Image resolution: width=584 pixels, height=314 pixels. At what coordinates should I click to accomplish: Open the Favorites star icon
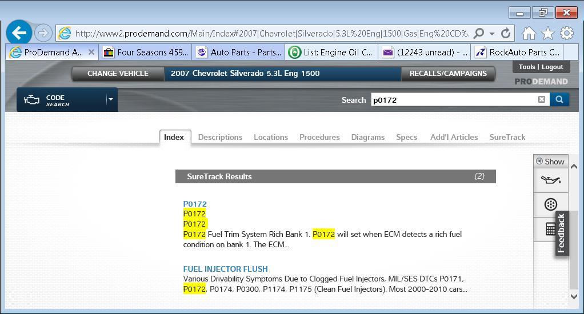(547, 34)
